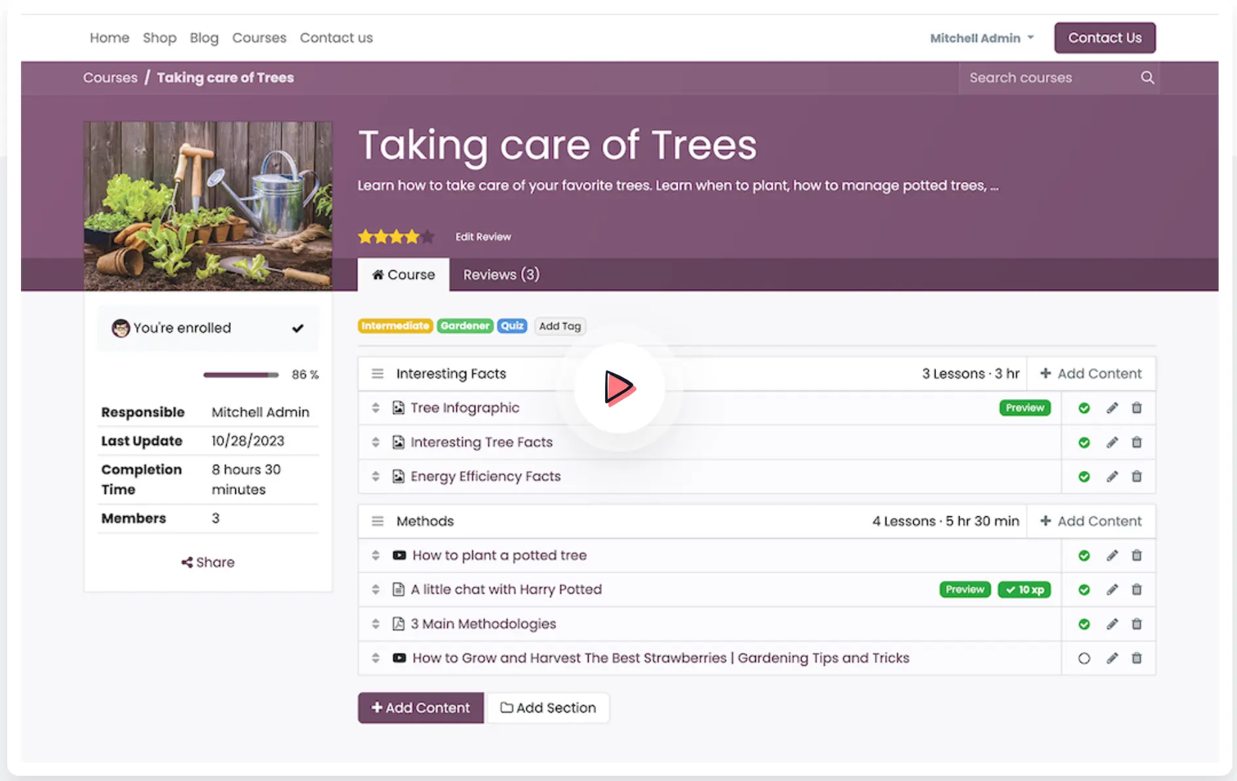Click the 10 xp badge
Image resolution: width=1237 pixels, height=781 pixels.
pyautogui.click(x=1025, y=590)
